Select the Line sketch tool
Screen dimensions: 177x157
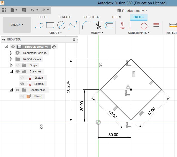coord(39,25)
